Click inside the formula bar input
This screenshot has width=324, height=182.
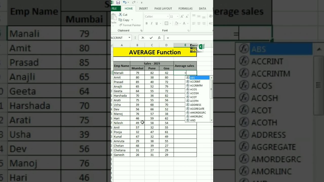click(x=189, y=38)
